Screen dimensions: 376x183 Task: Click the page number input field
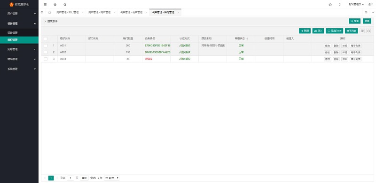point(70,178)
